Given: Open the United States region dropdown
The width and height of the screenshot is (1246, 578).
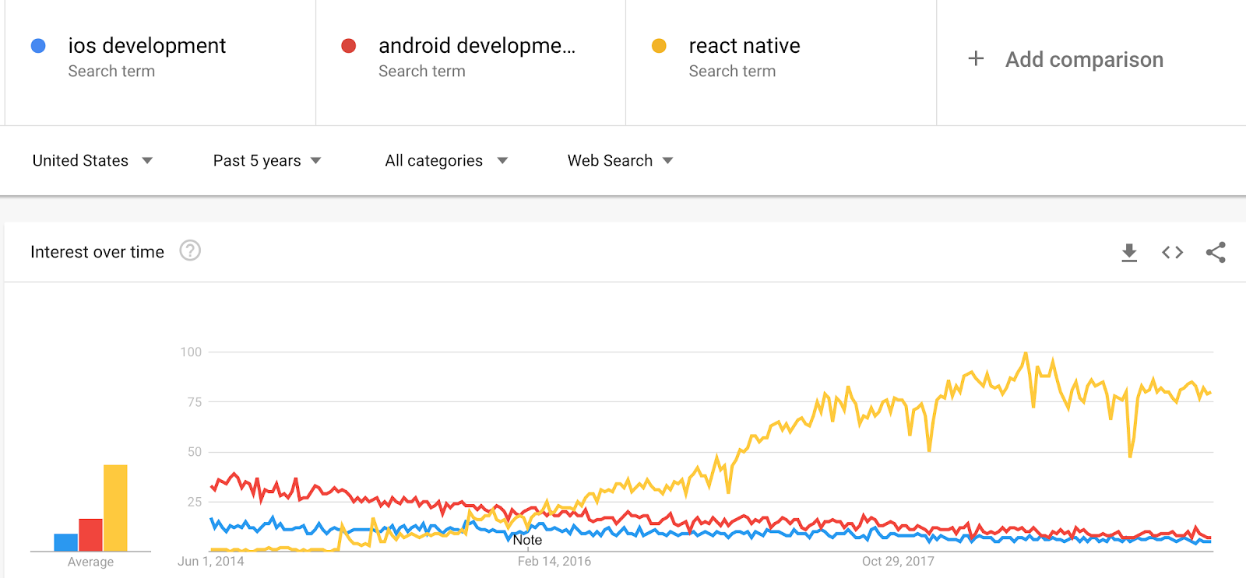Looking at the screenshot, I should coord(93,160).
